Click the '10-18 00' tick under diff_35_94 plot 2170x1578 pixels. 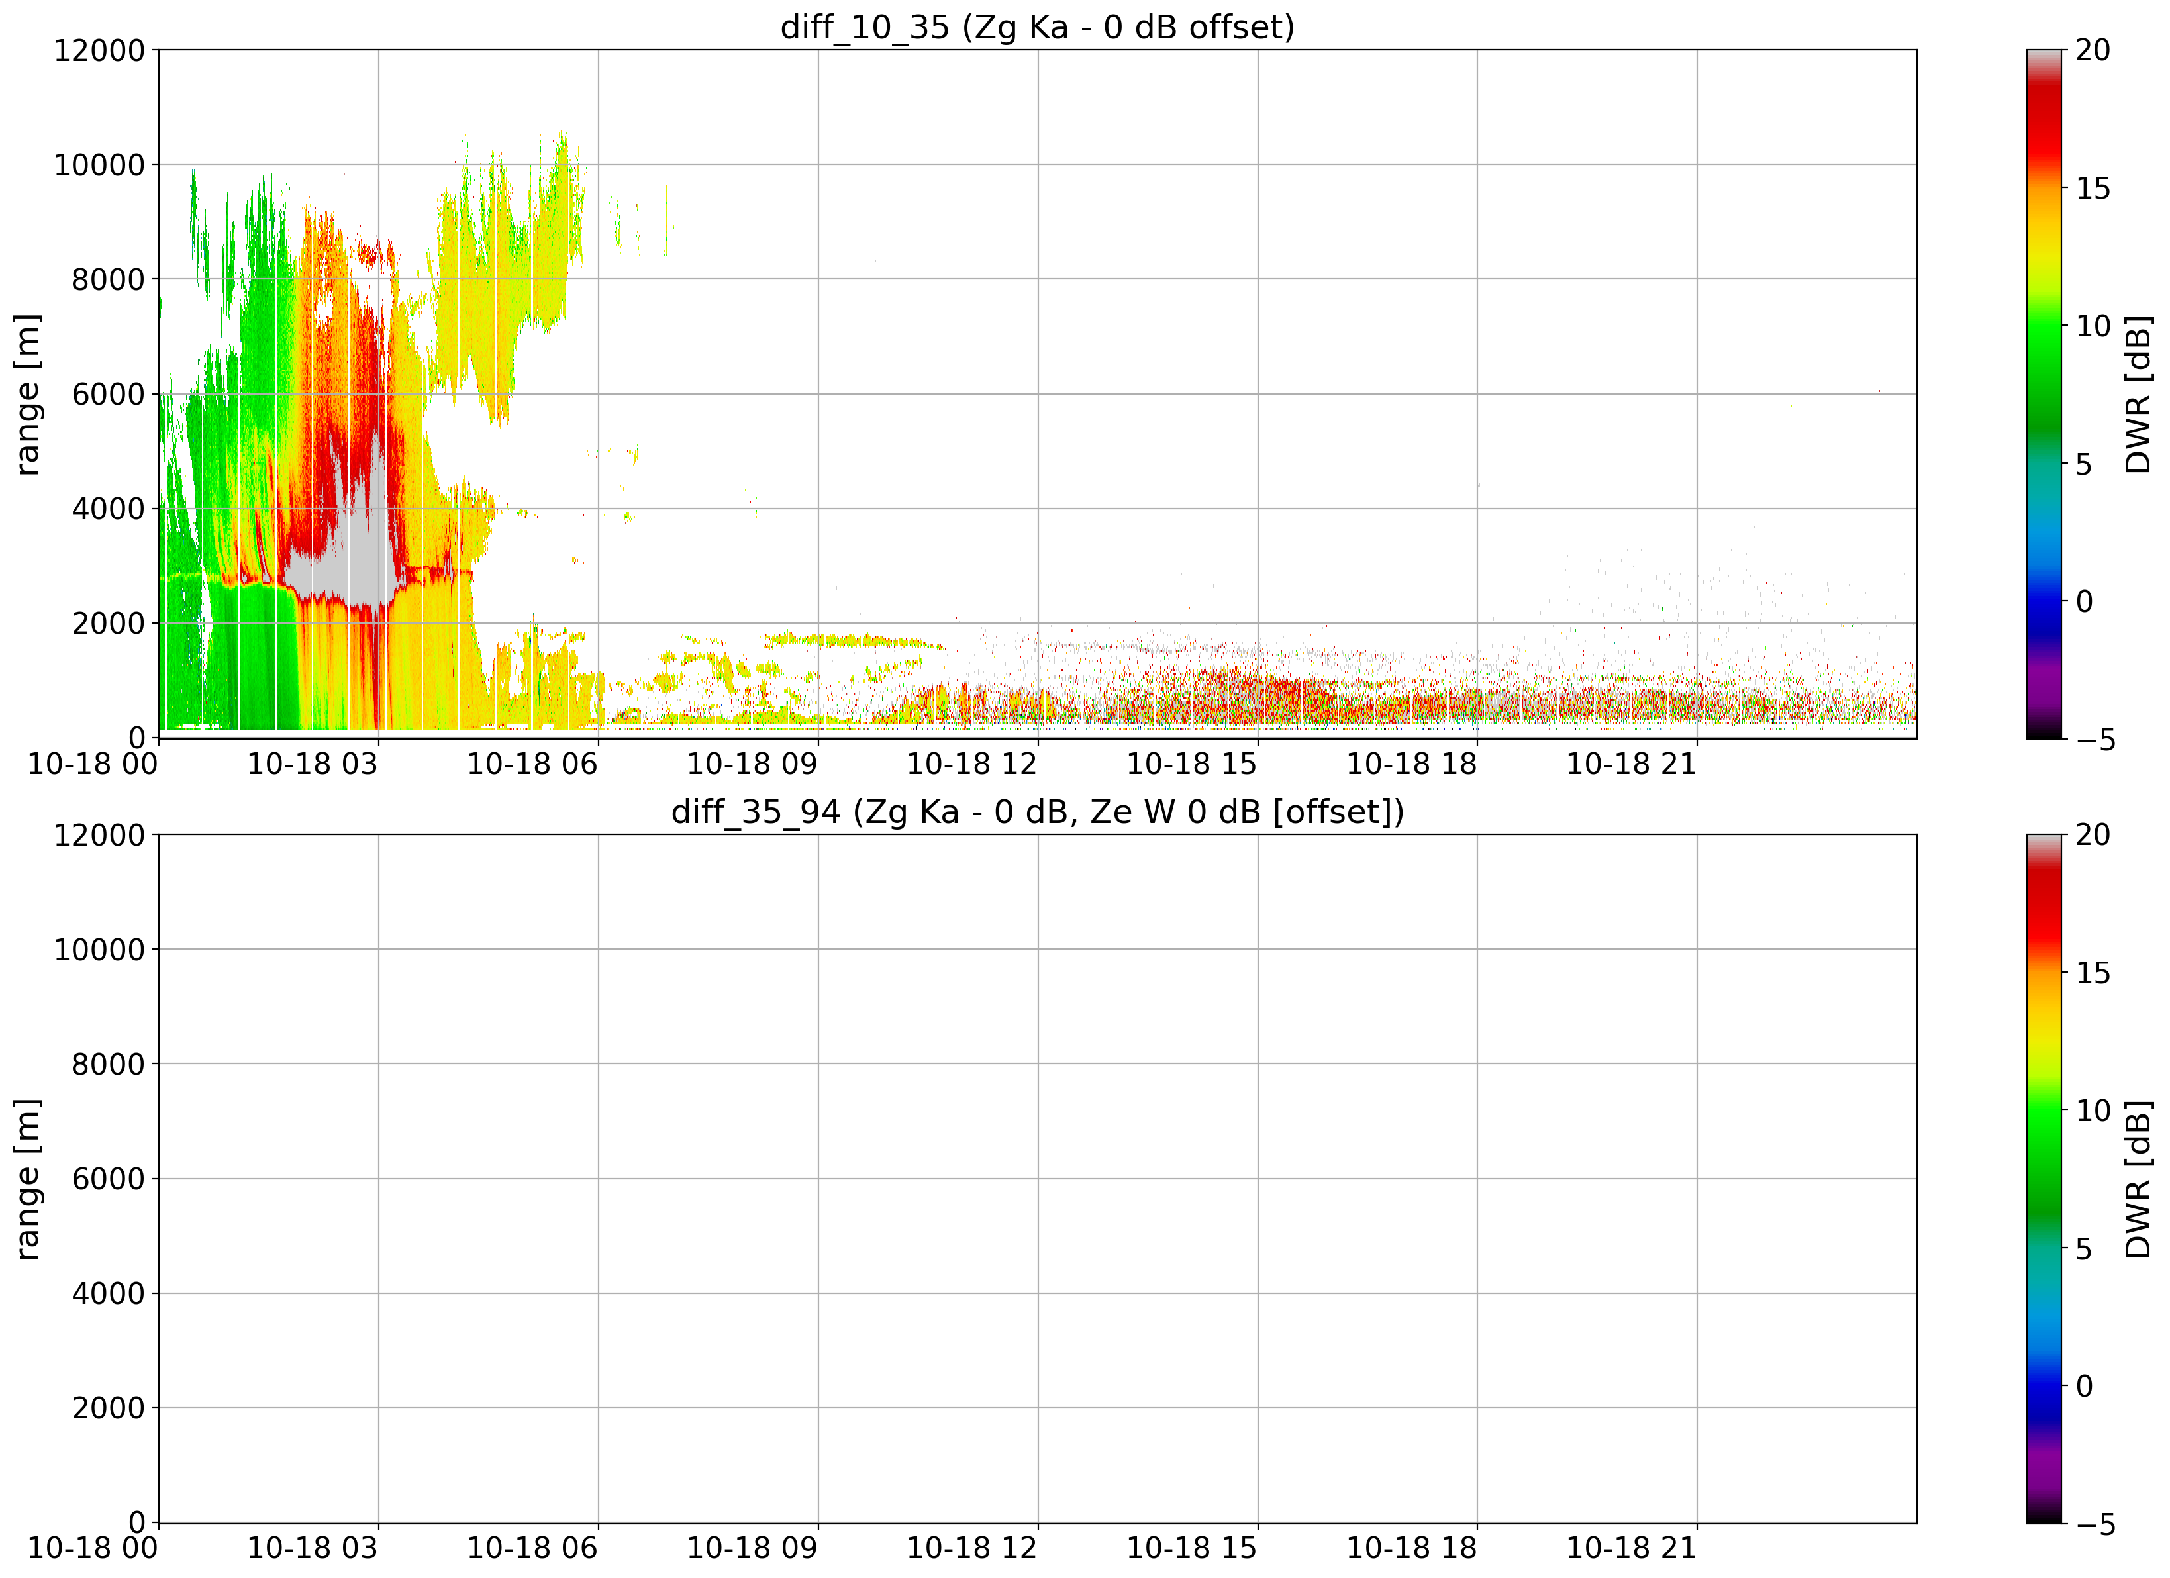tap(93, 1548)
